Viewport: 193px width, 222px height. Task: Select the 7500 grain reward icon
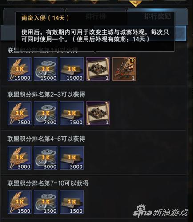click(x=20, y=113)
